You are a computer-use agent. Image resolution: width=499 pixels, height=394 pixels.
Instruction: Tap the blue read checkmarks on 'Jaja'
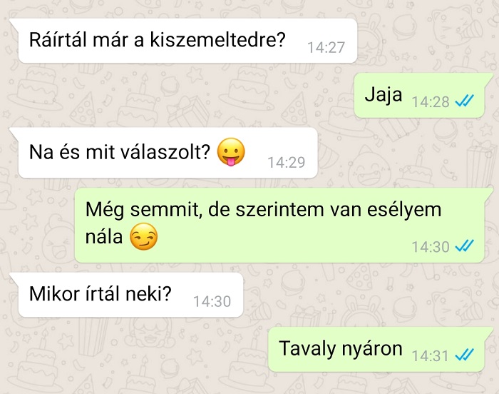tap(465, 101)
